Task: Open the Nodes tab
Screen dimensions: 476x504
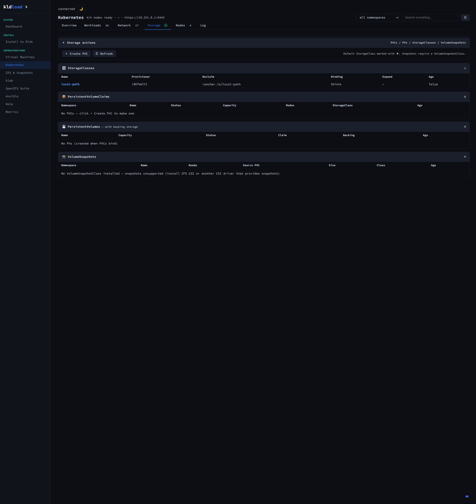Action: coord(183,25)
